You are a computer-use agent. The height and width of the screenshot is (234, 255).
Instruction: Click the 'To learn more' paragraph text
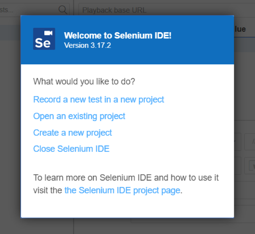click(126, 178)
